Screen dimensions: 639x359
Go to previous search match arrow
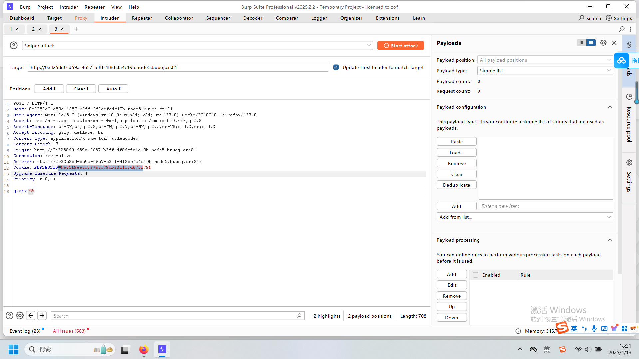click(x=31, y=315)
